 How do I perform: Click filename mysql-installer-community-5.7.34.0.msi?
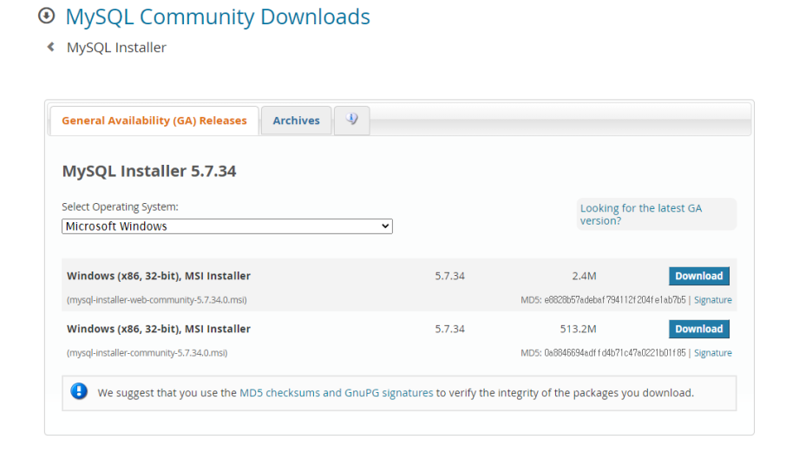point(147,352)
